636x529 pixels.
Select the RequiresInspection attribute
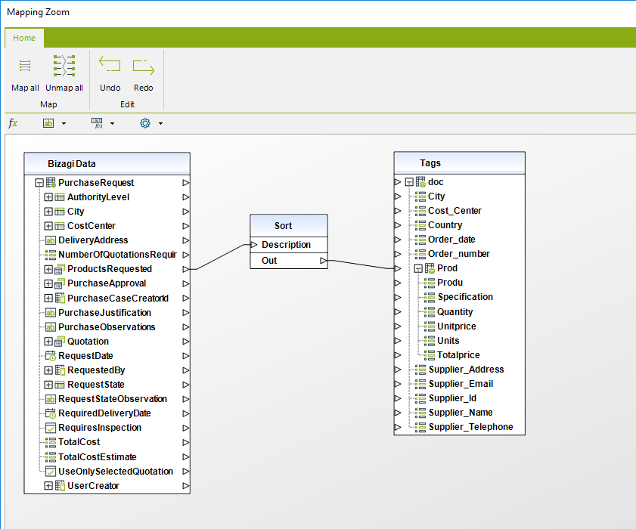tap(100, 428)
